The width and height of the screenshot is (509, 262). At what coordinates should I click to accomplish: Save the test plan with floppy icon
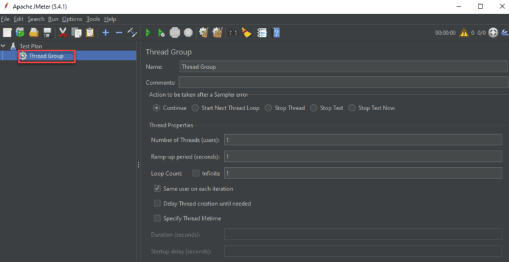[x=48, y=33]
